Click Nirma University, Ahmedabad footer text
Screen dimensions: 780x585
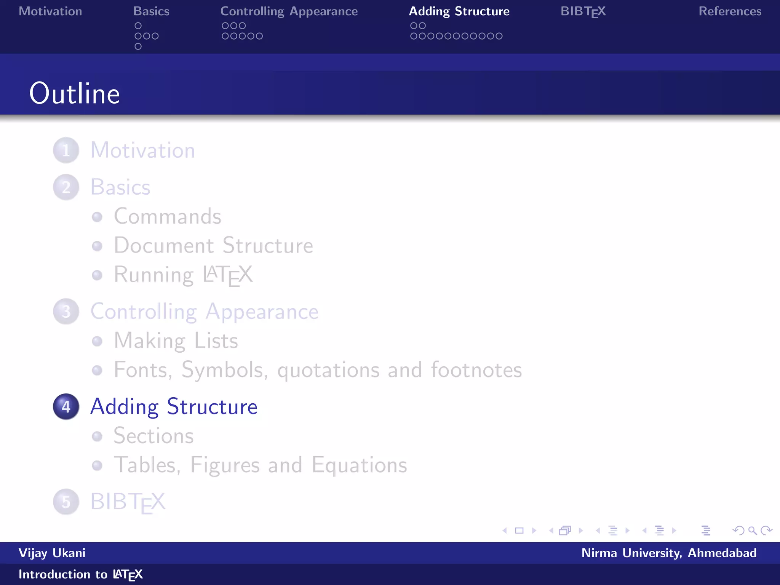click(669, 553)
